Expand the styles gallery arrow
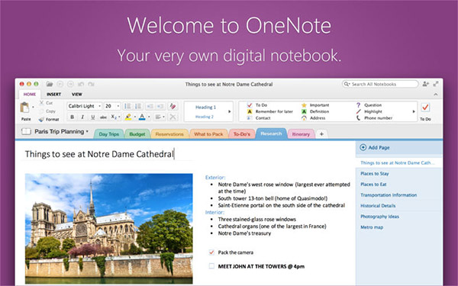The width and height of the screenshot is (458, 286). pos(229,111)
